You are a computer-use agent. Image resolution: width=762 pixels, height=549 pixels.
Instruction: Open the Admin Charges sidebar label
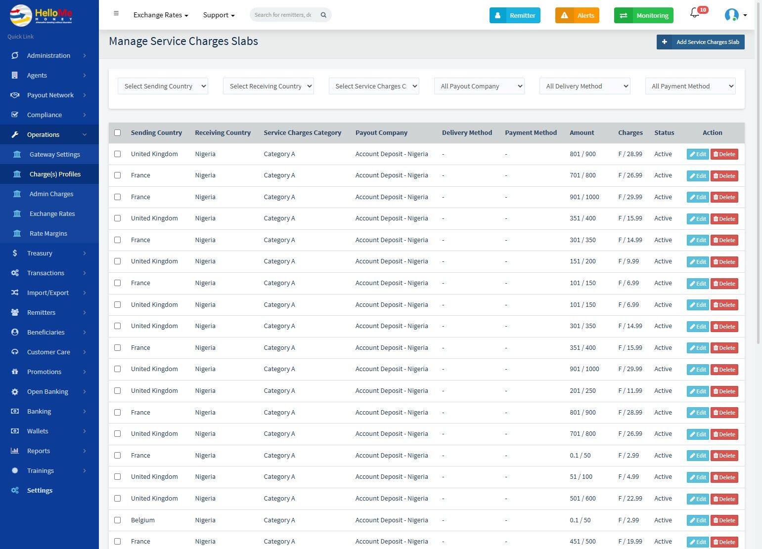click(51, 194)
